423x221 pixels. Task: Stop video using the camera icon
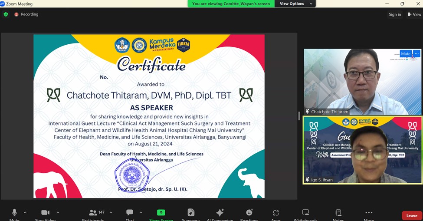pos(45,213)
